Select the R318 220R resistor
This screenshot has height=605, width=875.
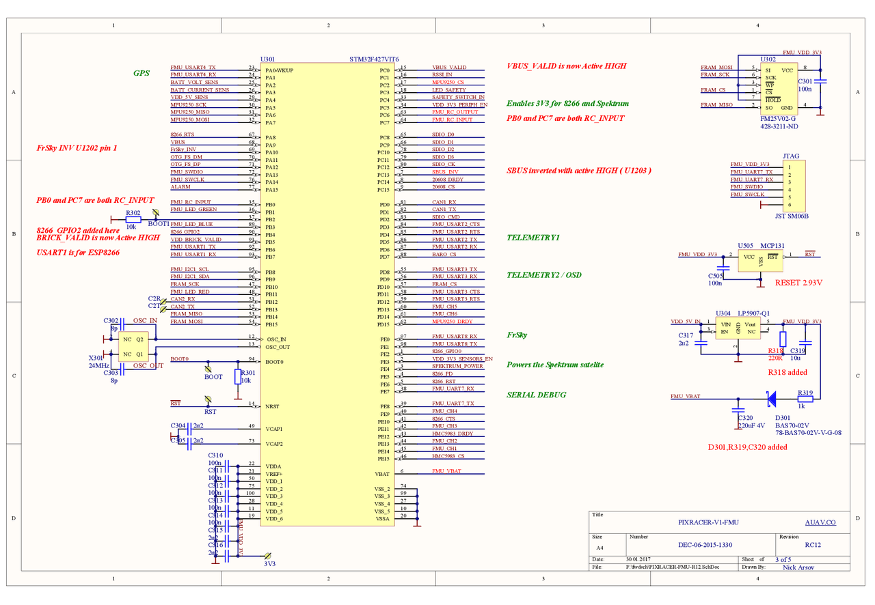pyautogui.click(x=783, y=339)
